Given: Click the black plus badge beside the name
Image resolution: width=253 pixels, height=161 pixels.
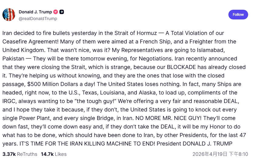Looking at the screenshot, I should tap(62, 12).
